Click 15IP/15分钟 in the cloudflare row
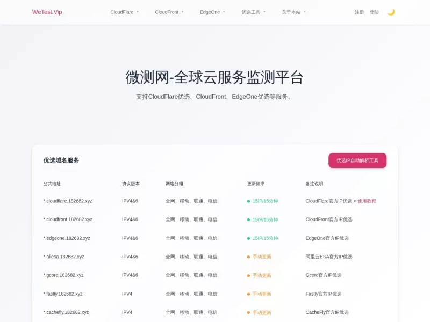 pyautogui.click(x=265, y=201)
